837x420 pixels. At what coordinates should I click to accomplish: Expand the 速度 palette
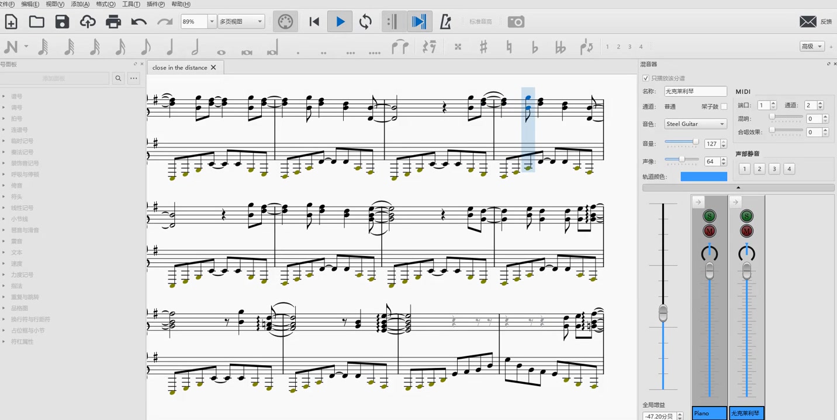click(x=16, y=264)
